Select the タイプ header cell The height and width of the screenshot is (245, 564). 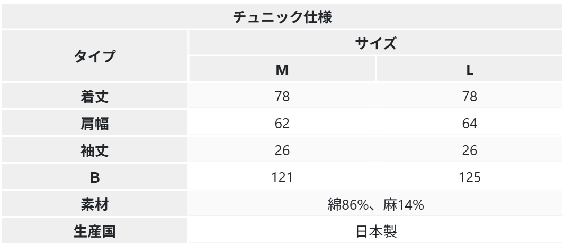[95, 55]
